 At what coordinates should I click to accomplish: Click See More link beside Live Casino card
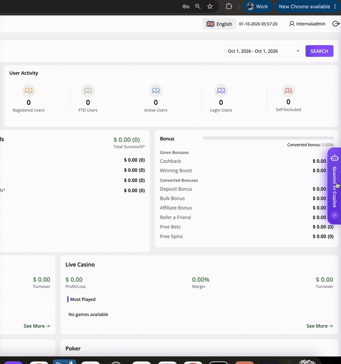pos(37,326)
